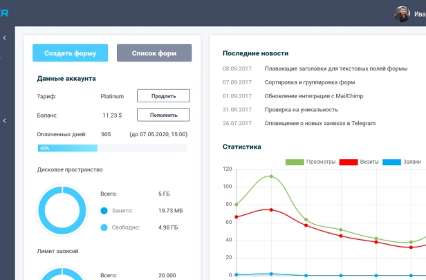Open news Сортировка и группировка форм

point(310,82)
